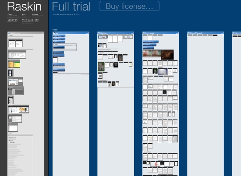Open the dark night photo thumbnail in Documents
241x176 pixels.
coord(167,55)
